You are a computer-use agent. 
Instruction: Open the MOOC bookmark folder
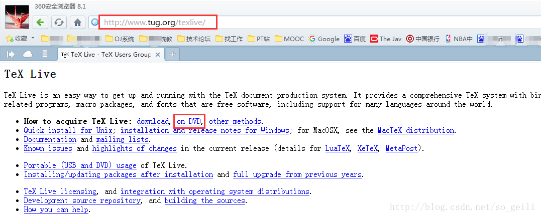tap(289, 39)
